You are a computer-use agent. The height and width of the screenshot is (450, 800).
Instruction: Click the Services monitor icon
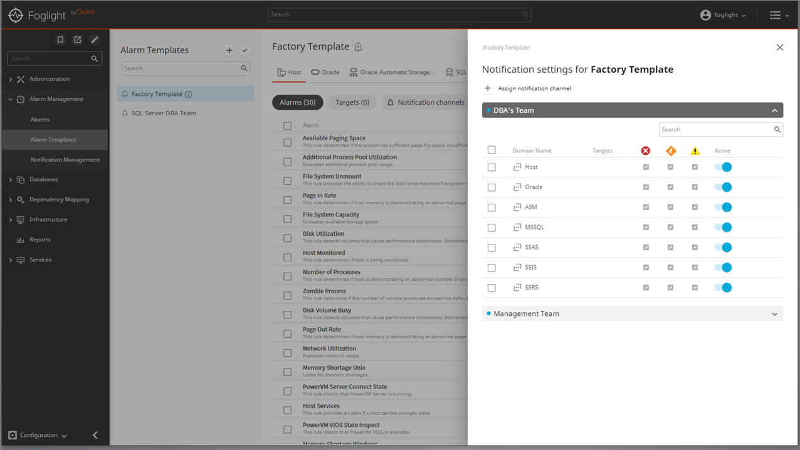(x=21, y=259)
